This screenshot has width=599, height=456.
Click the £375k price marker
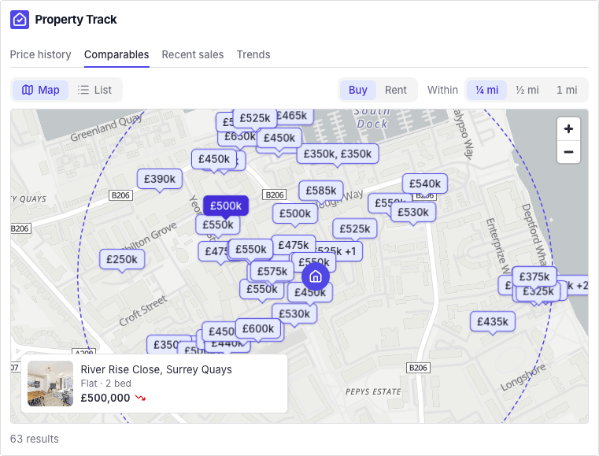tap(534, 276)
